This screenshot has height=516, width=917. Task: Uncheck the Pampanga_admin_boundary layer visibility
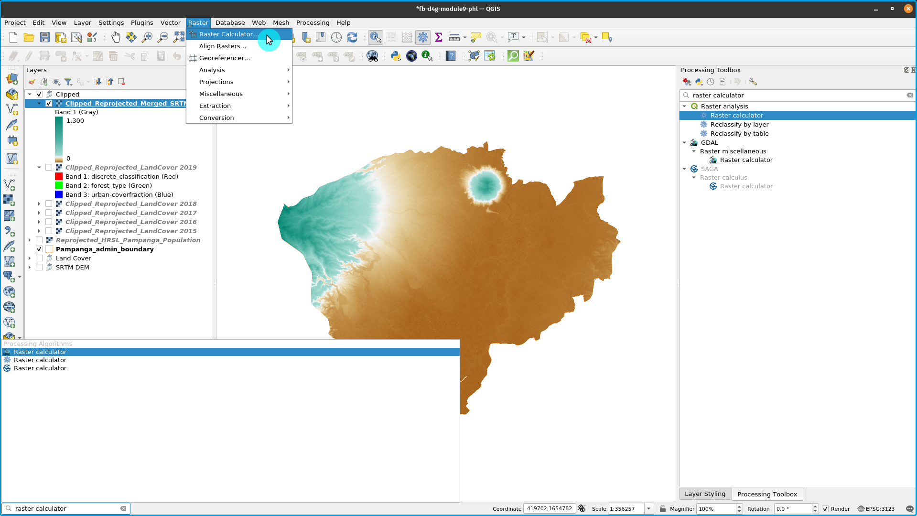tap(39, 249)
